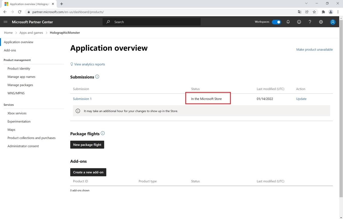343x219 pixels.
Task: Open the hamburger navigation menu
Action: pos(5,22)
